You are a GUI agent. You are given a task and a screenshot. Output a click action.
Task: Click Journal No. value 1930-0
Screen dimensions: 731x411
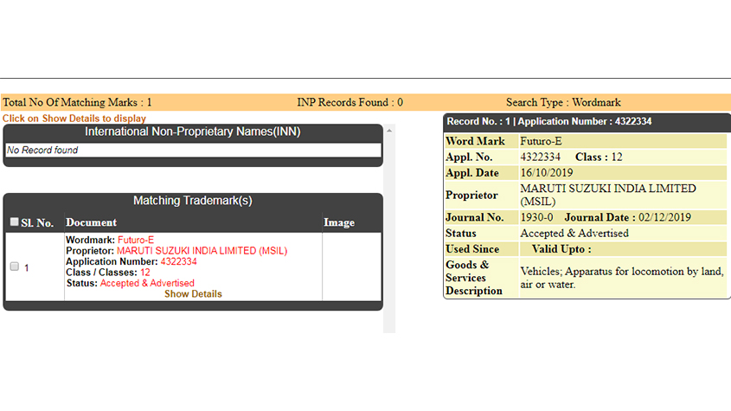(x=536, y=217)
